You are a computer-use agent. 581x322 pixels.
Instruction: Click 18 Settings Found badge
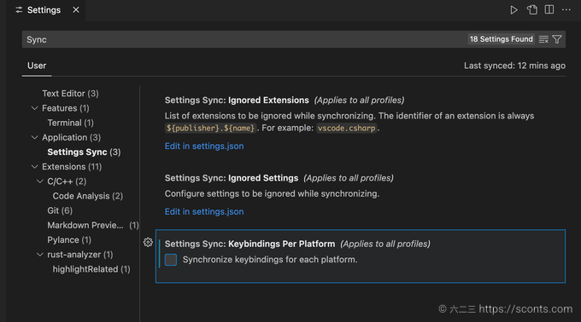(x=501, y=39)
